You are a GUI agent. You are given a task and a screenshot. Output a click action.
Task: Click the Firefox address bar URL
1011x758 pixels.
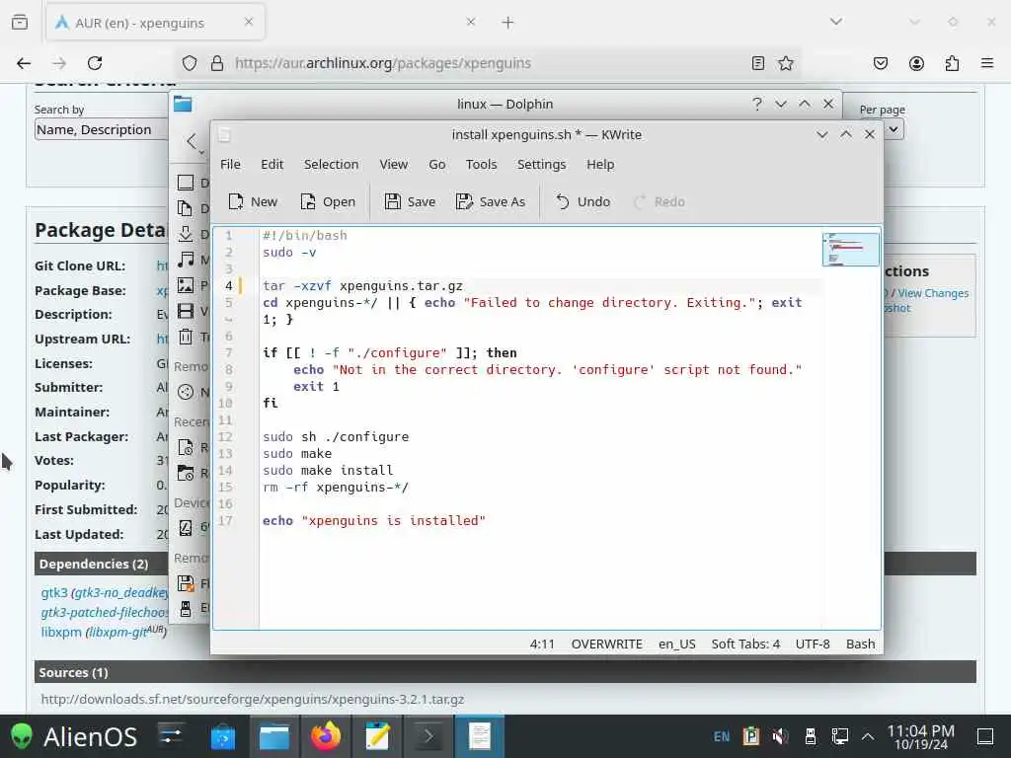(x=383, y=63)
